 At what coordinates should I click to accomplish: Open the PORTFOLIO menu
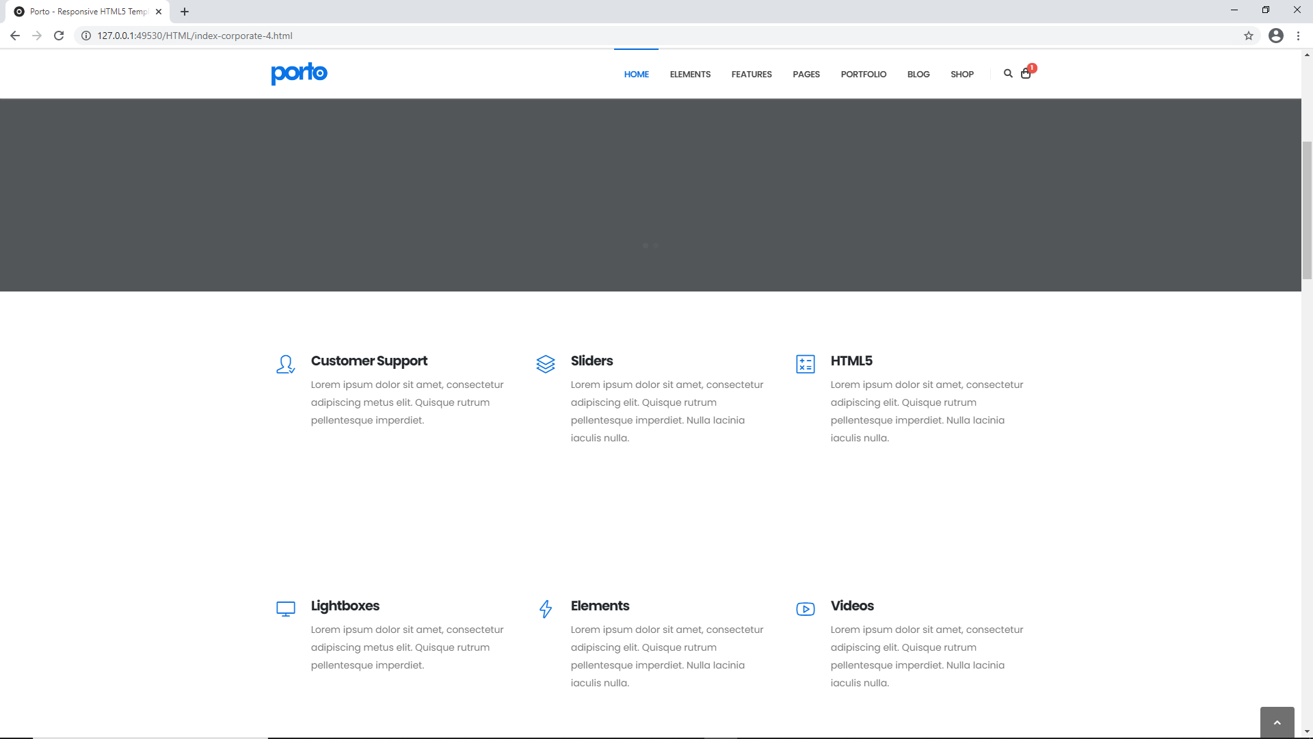point(863,74)
